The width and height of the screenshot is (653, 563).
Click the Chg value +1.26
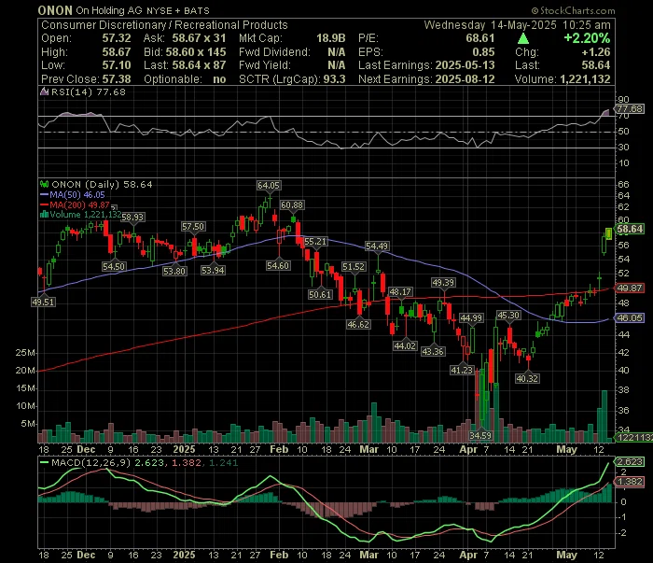click(x=596, y=52)
